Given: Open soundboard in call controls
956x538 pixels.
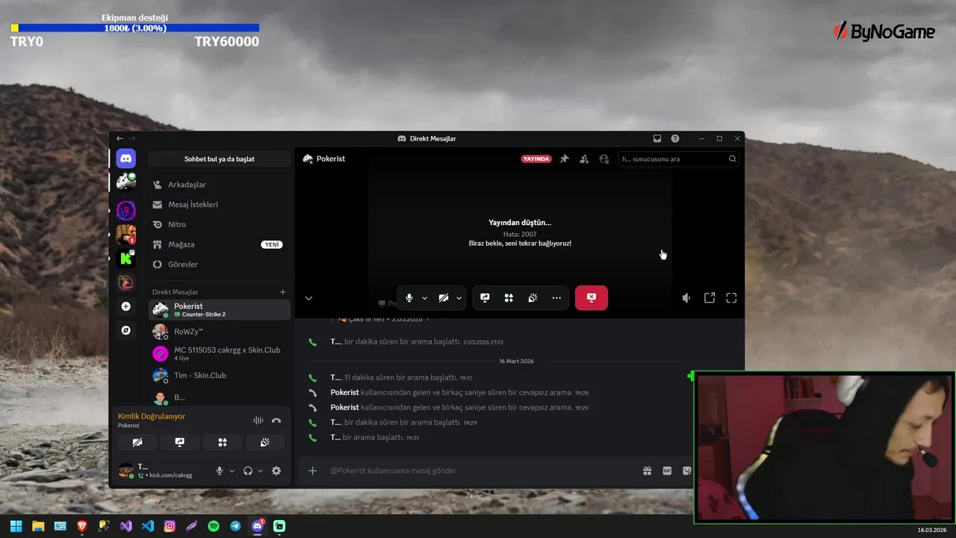Looking at the screenshot, I should click(533, 298).
